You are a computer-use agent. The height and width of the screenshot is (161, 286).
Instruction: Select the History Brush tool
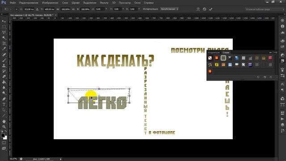tap(4, 71)
